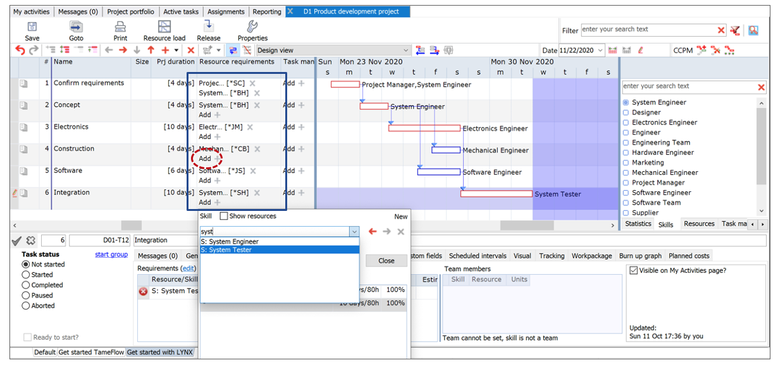Viewport: 778px width, 365px height.
Task: Open dropdown beside the assign-resource icon
Action: tap(219, 51)
